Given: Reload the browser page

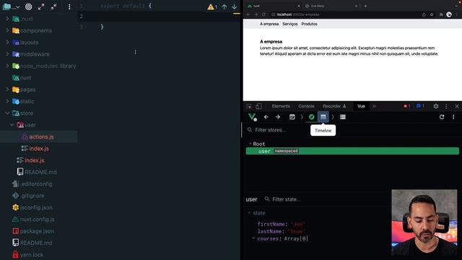Looking at the screenshot, I should [263, 14].
